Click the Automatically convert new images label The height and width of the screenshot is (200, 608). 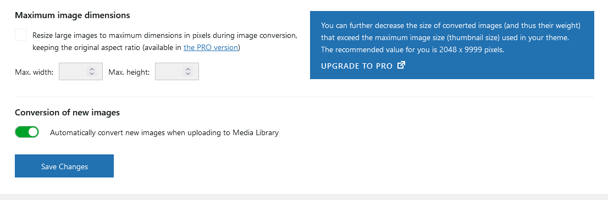coord(164,132)
